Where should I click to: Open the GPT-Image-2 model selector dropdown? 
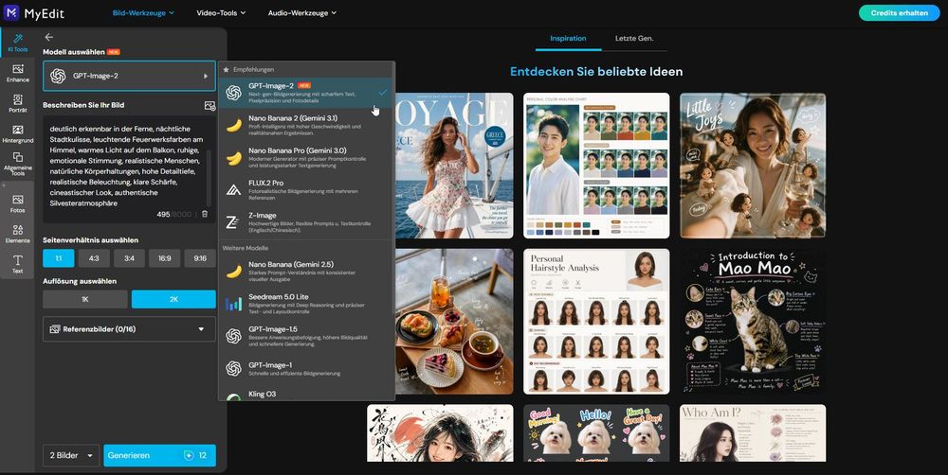click(x=129, y=76)
